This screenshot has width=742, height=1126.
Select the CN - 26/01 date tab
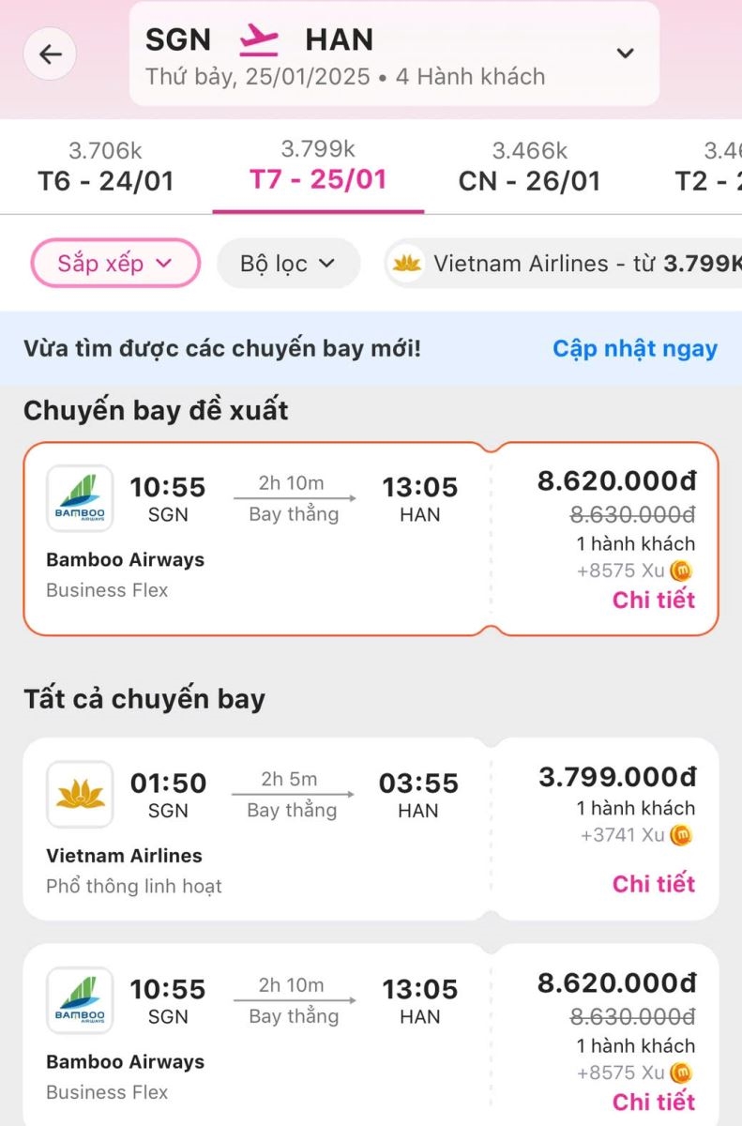coord(529,167)
